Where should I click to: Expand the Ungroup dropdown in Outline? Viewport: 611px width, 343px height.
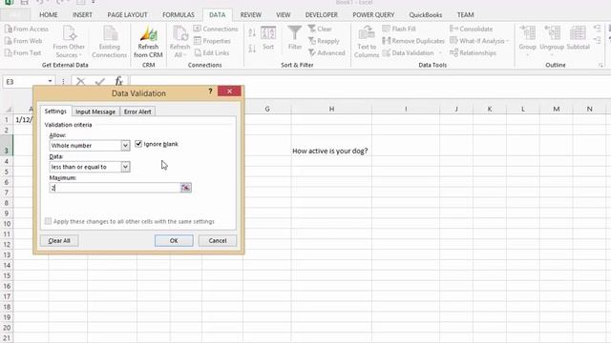click(552, 55)
